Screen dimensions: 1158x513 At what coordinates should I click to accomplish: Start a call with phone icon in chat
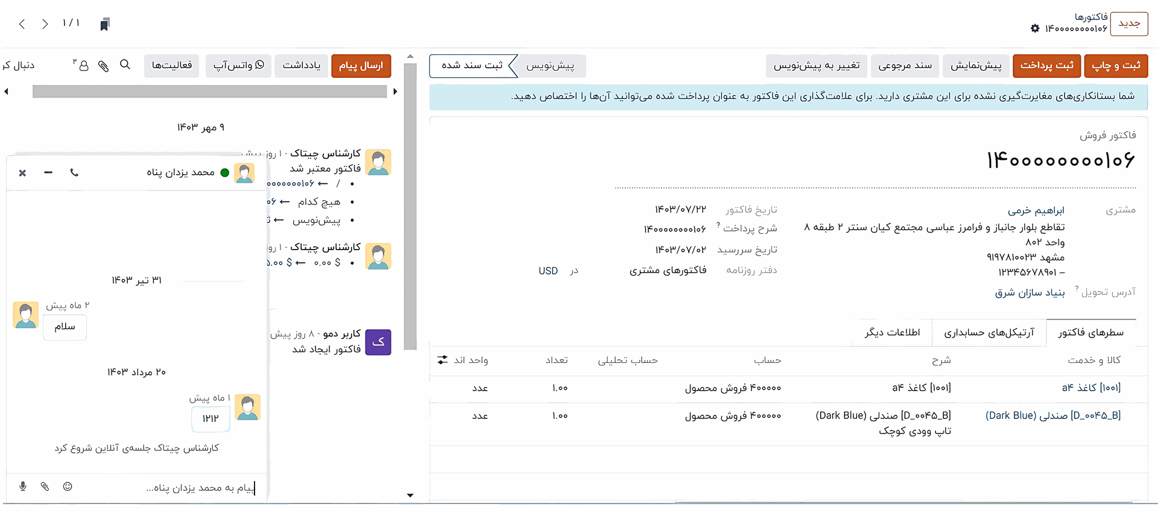pos(74,172)
